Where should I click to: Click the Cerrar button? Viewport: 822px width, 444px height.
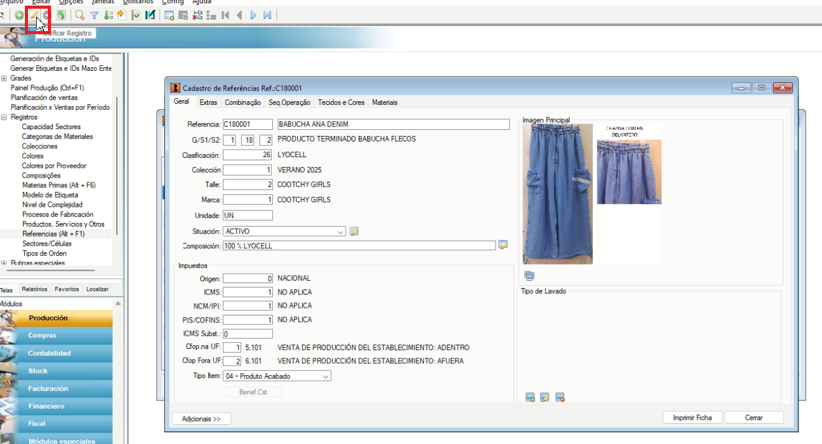pos(754,418)
